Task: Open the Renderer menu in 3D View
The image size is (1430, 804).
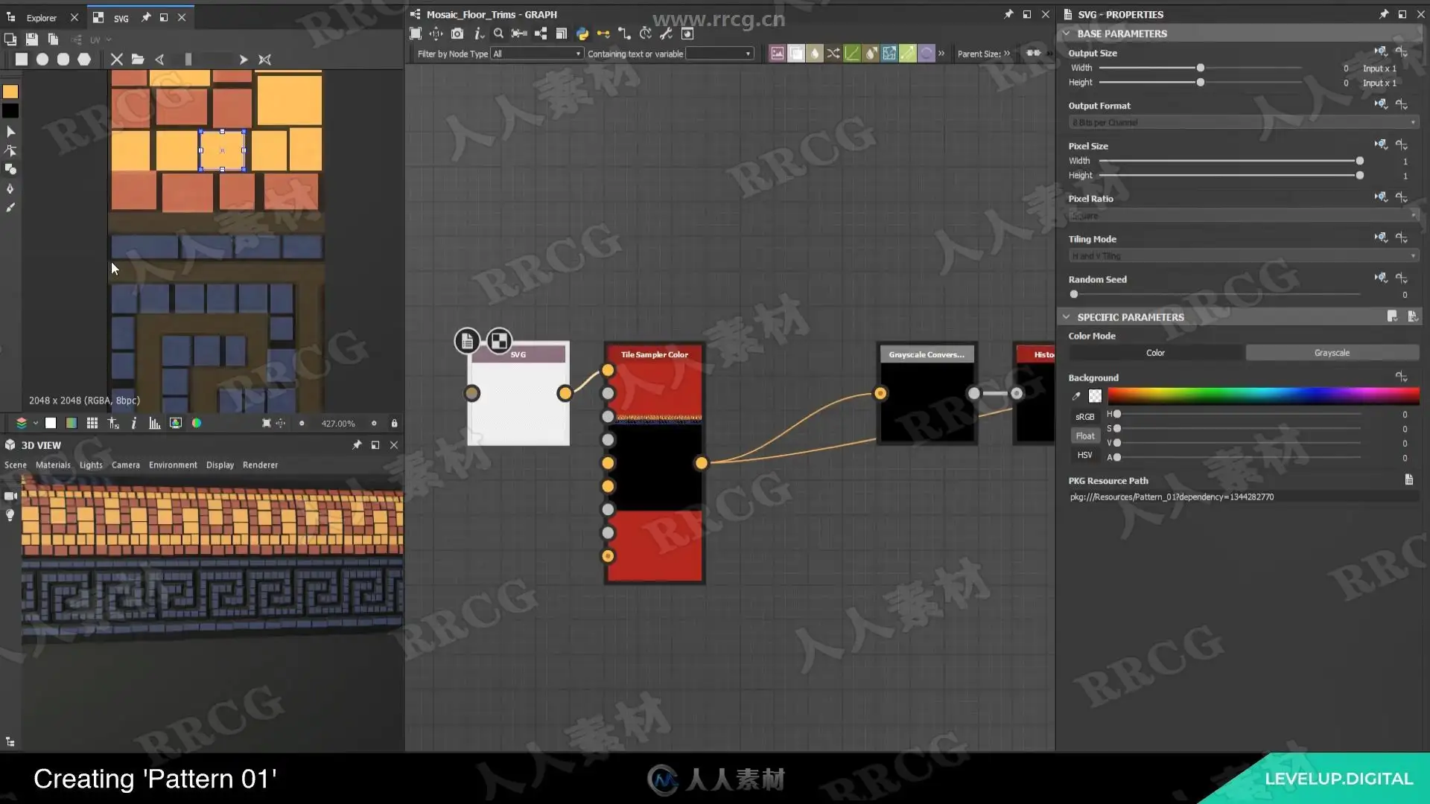Action: [x=260, y=465]
